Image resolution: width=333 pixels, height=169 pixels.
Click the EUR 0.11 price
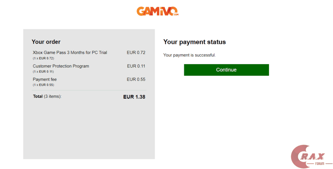[x=136, y=66]
